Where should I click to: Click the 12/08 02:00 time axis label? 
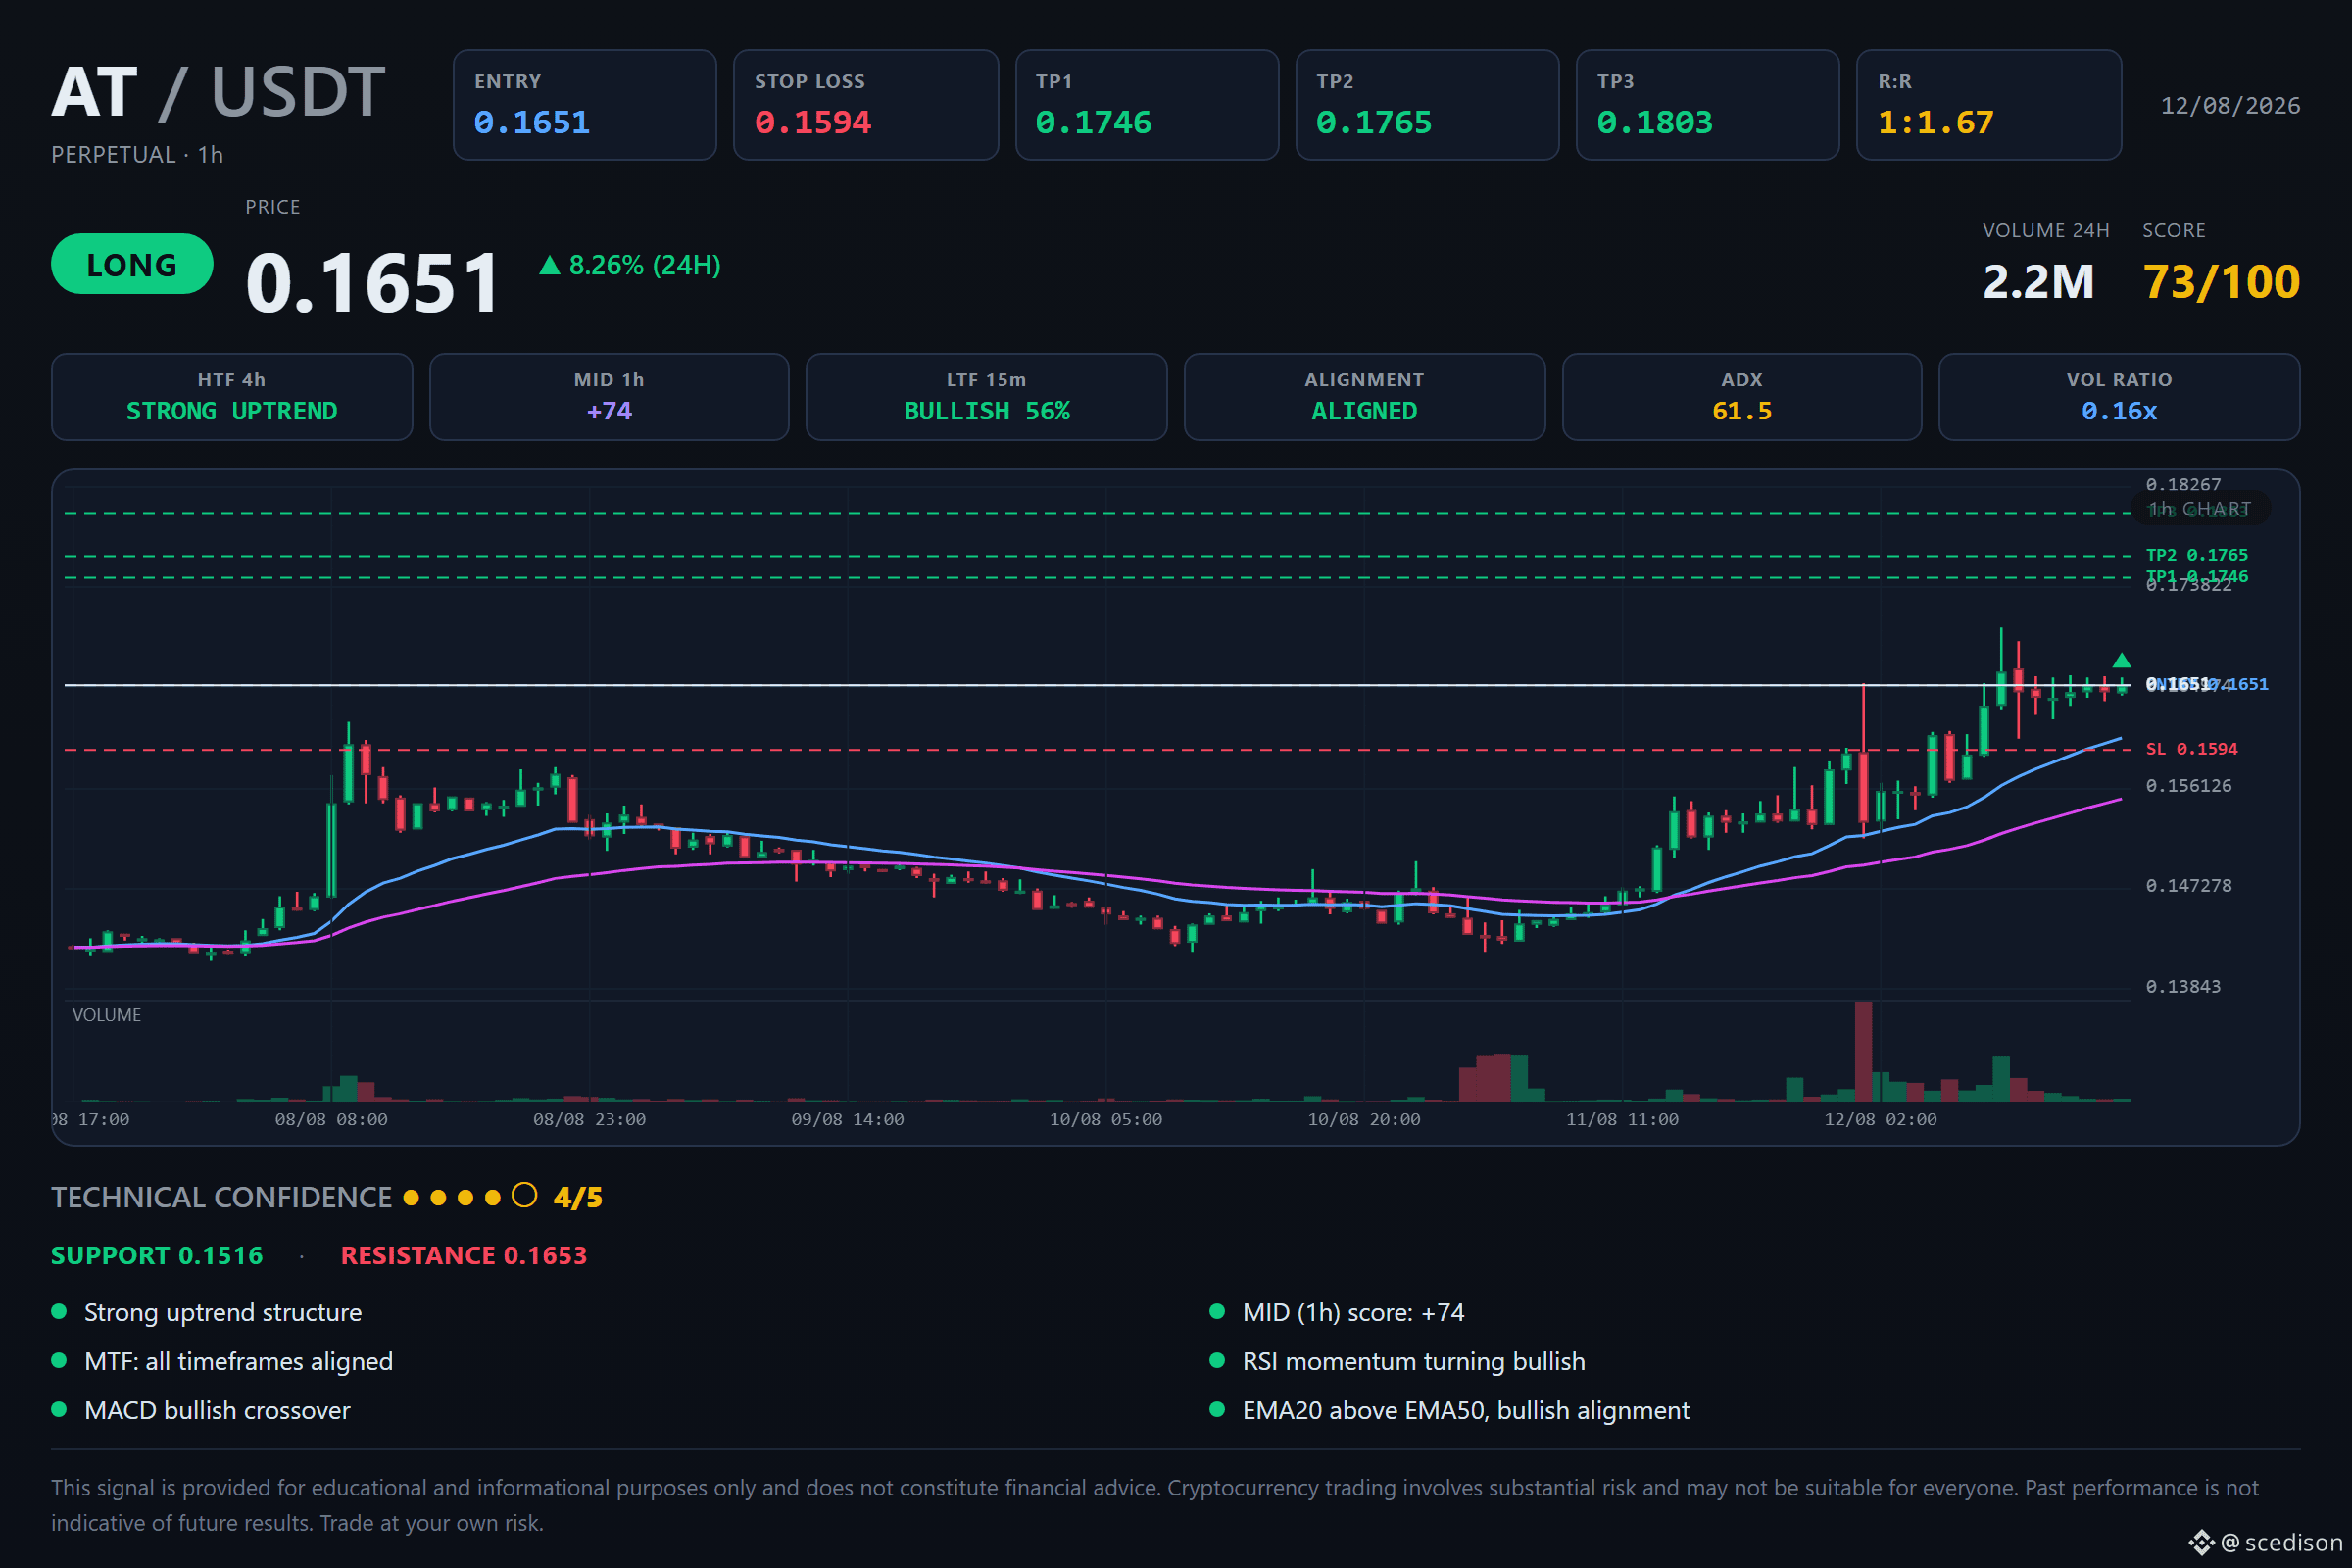click(1880, 1119)
